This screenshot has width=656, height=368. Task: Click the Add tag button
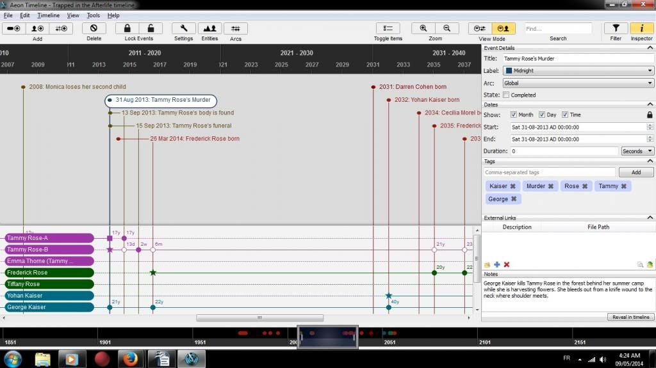pos(635,173)
